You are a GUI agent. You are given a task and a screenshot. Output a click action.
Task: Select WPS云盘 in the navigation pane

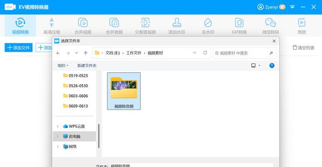[74, 127]
